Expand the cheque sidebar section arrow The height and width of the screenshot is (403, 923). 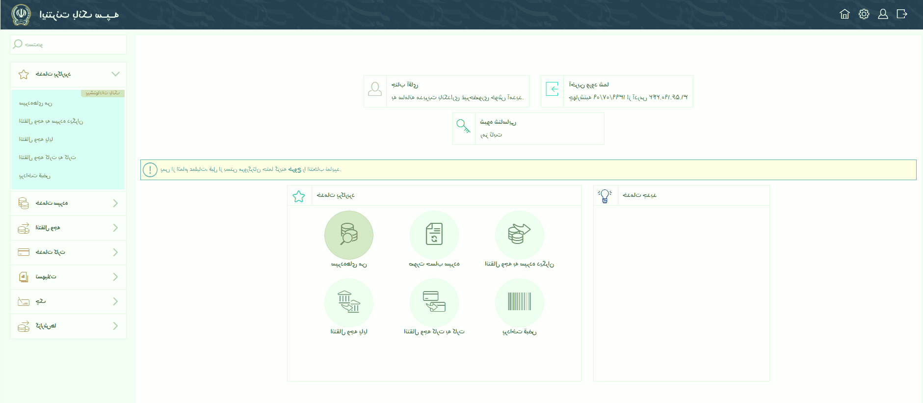click(x=115, y=301)
